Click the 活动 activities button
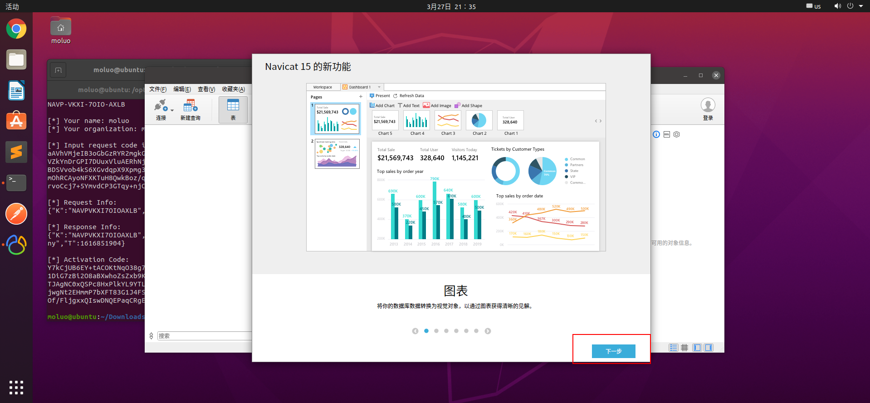 pos(12,6)
